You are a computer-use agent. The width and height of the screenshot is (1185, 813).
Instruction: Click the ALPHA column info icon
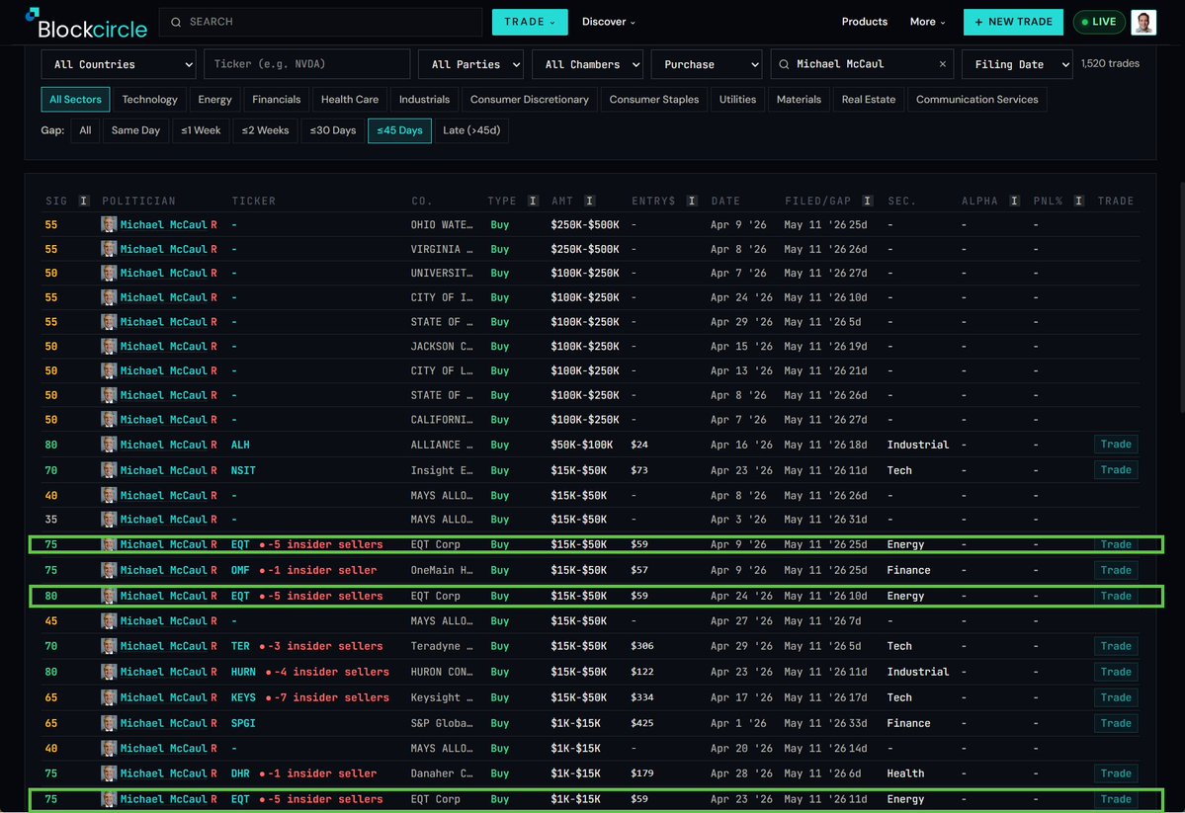click(1014, 201)
